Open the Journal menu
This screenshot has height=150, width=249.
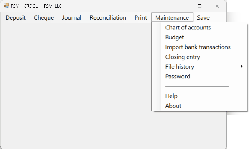coord(72,17)
